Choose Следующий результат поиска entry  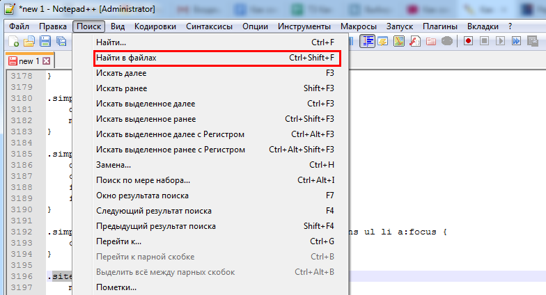[x=210, y=211]
